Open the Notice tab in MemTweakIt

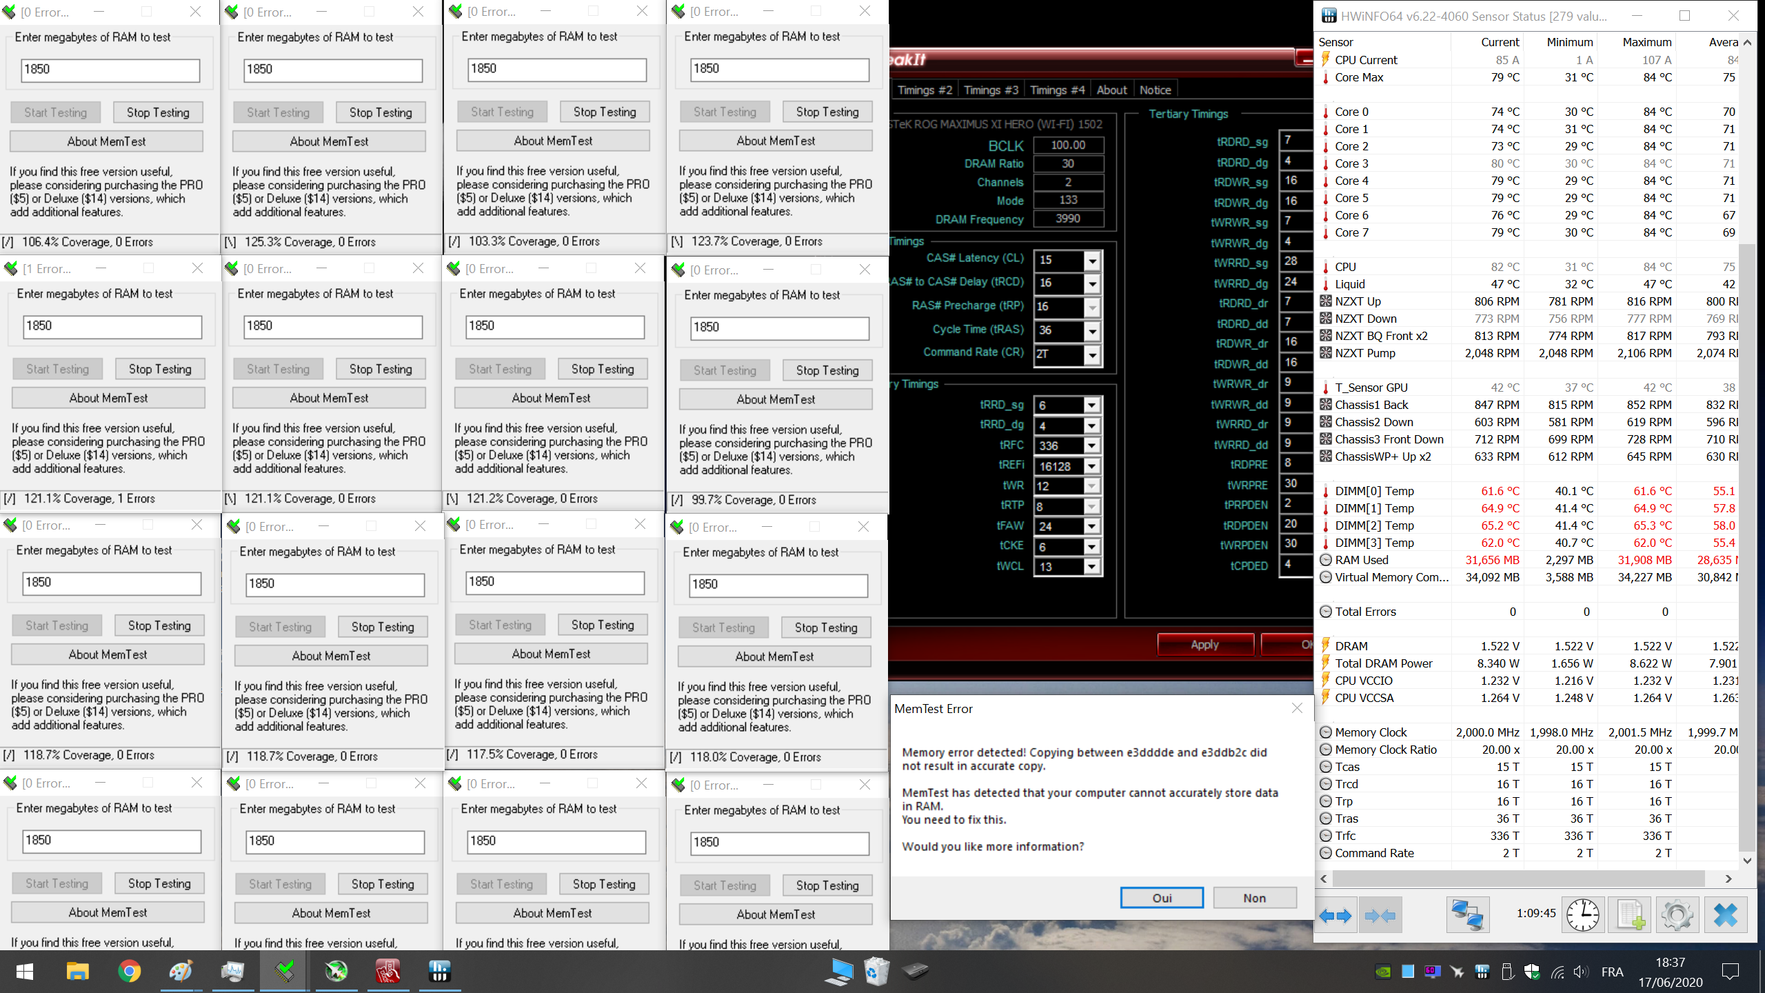(1155, 90)
